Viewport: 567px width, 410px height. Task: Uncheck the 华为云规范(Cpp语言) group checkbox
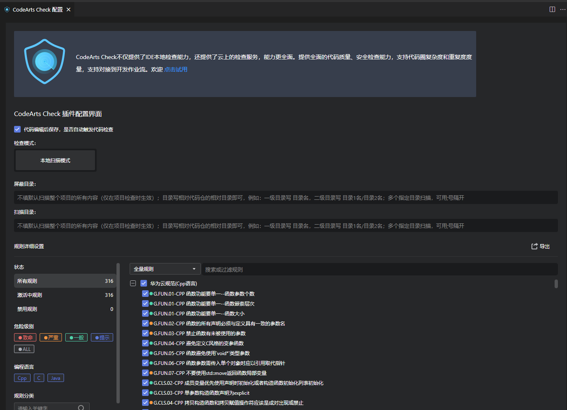coord(143,283)
